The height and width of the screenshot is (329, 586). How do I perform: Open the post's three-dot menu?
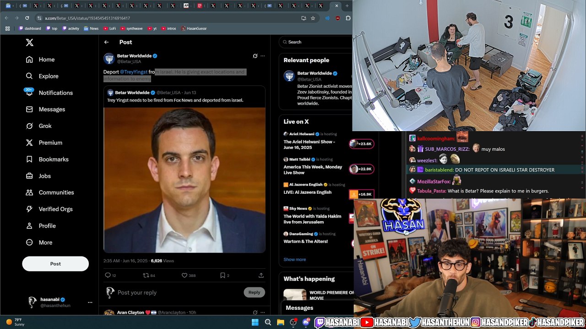pyautogui.click(x=262, y=56)
